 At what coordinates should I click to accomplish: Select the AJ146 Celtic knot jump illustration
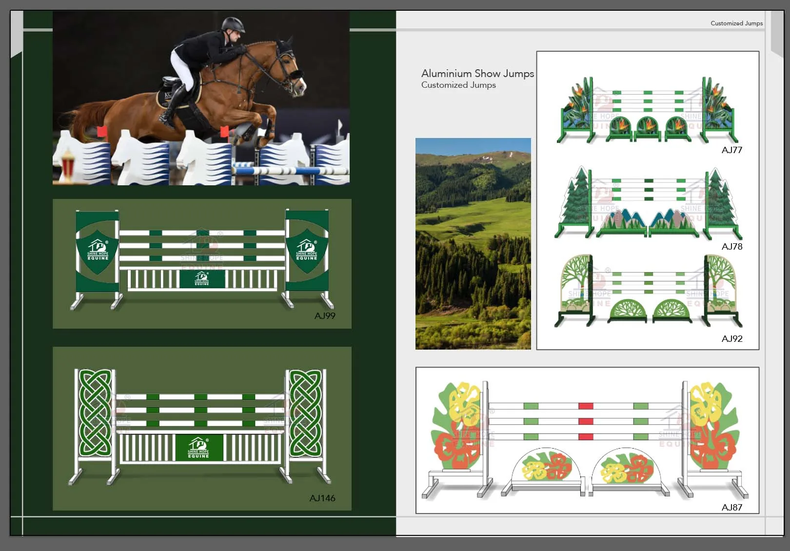[x=200, y=427]
